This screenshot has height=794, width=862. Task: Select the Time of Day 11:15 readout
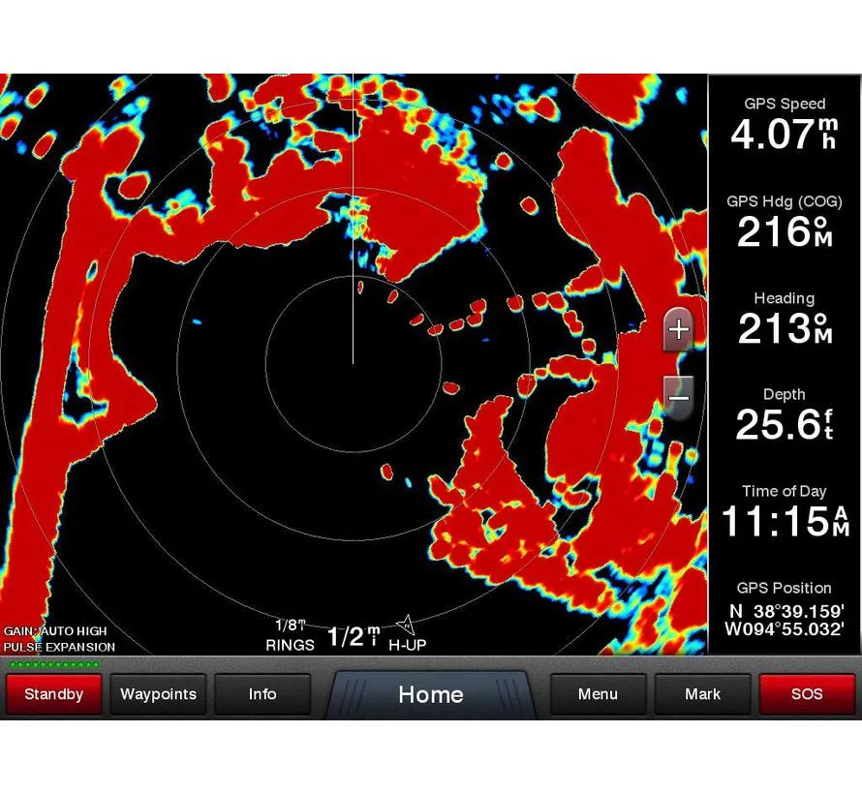(785, 512)
